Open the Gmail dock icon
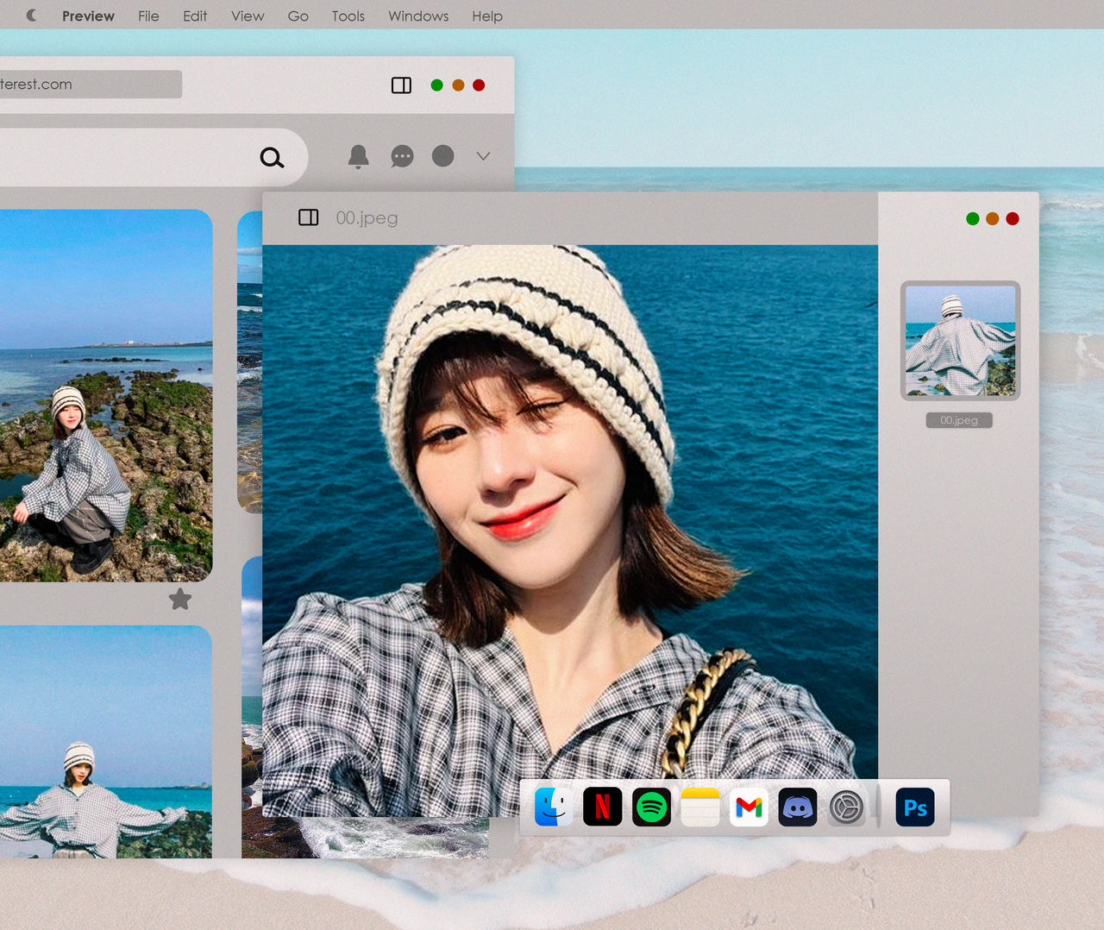The width and height of the screenshot is (1104, 930). (x=749, y=807)
